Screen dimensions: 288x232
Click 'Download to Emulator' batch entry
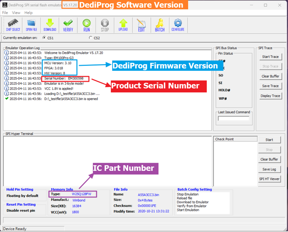(193, 202)
